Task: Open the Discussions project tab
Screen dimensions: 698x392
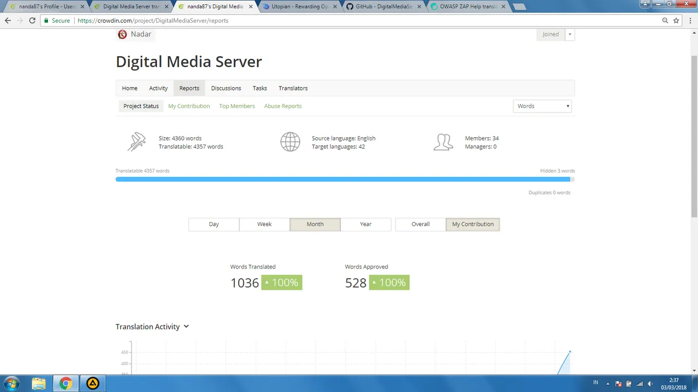Action: [226, 88]
